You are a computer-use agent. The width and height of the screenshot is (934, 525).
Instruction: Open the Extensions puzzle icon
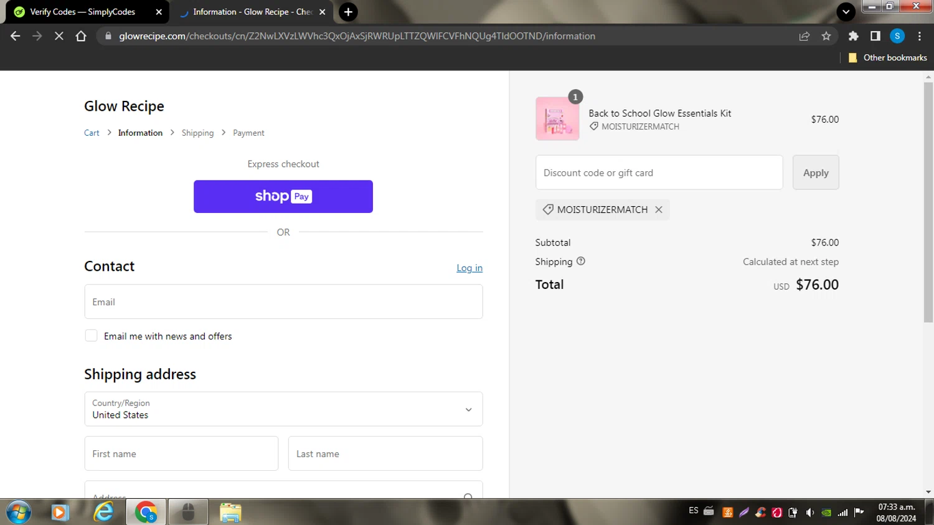[854, 36]
